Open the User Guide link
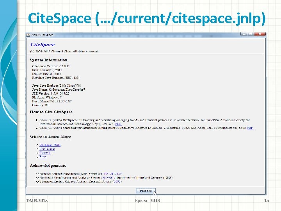 (x=47, y=149)
